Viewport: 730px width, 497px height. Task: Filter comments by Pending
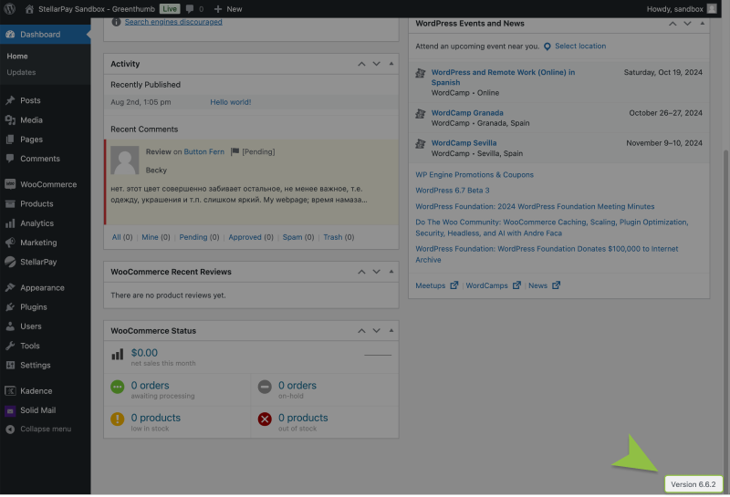pyautogui.click(x=193, y=237)
